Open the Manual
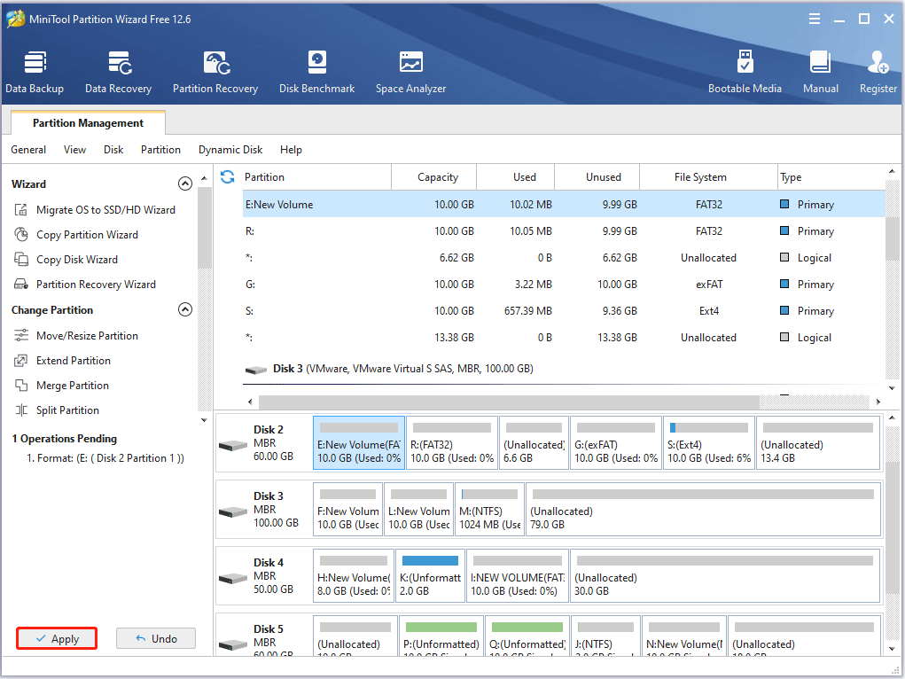Image resolution: width=905 pixels, height=679 pixels. click(820, 72)
